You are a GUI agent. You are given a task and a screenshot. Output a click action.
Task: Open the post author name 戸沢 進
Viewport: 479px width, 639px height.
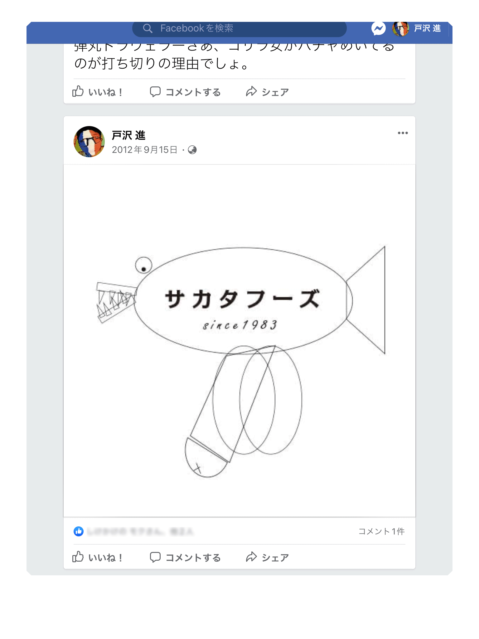(x=128, y=135)
